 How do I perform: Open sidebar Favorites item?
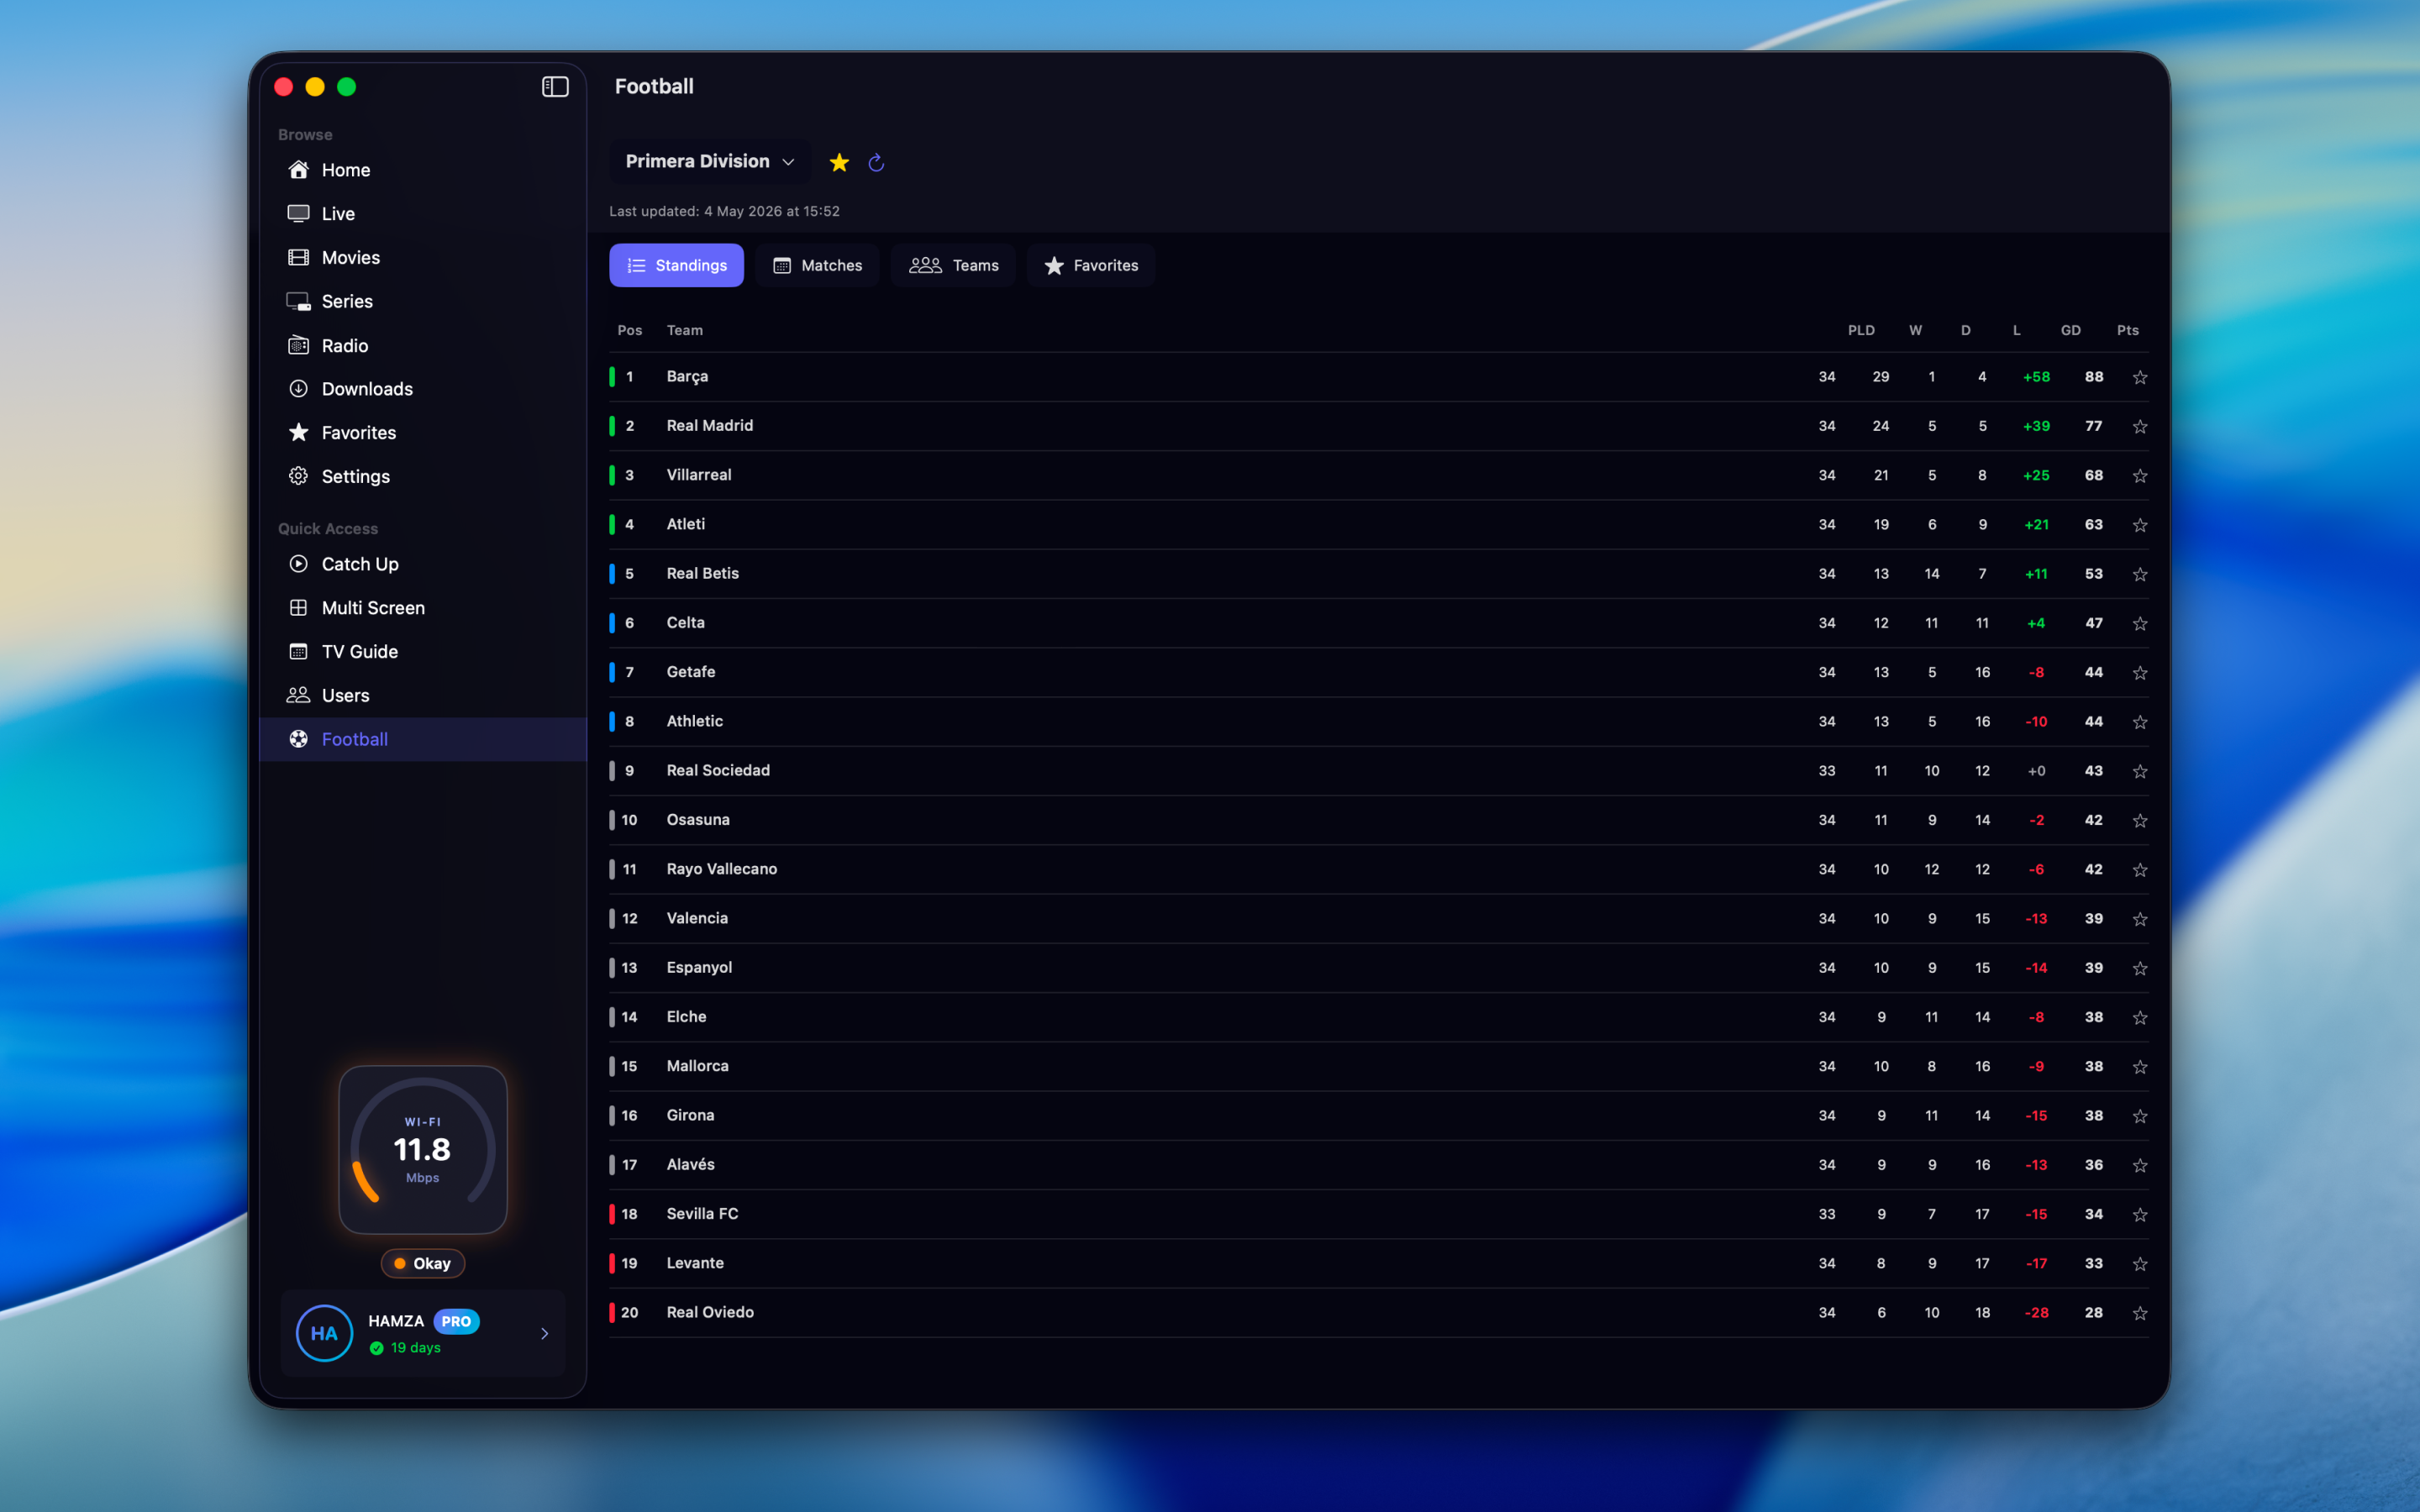(x=423, y=433)
